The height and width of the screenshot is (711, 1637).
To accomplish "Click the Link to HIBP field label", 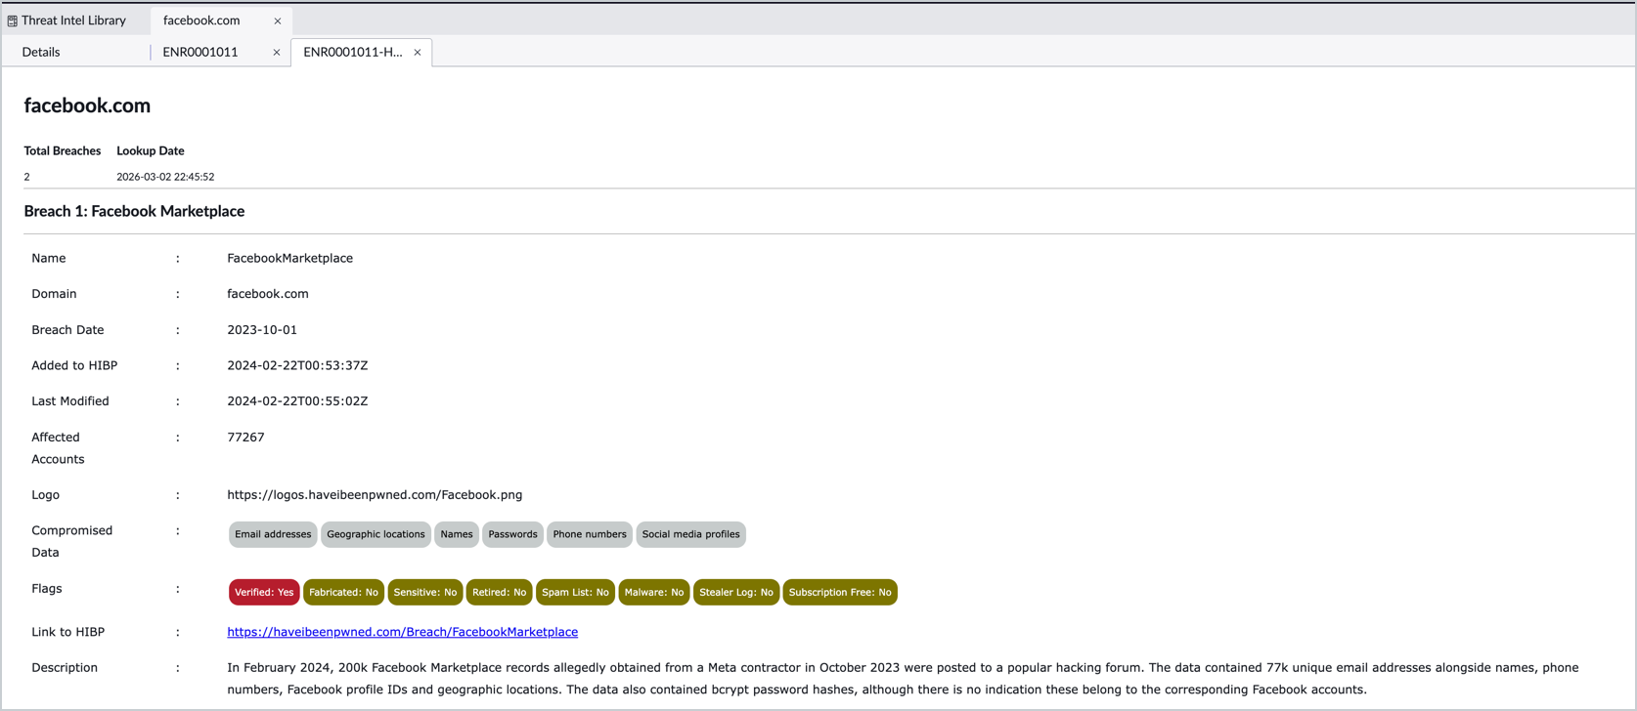I will [67, 632].
